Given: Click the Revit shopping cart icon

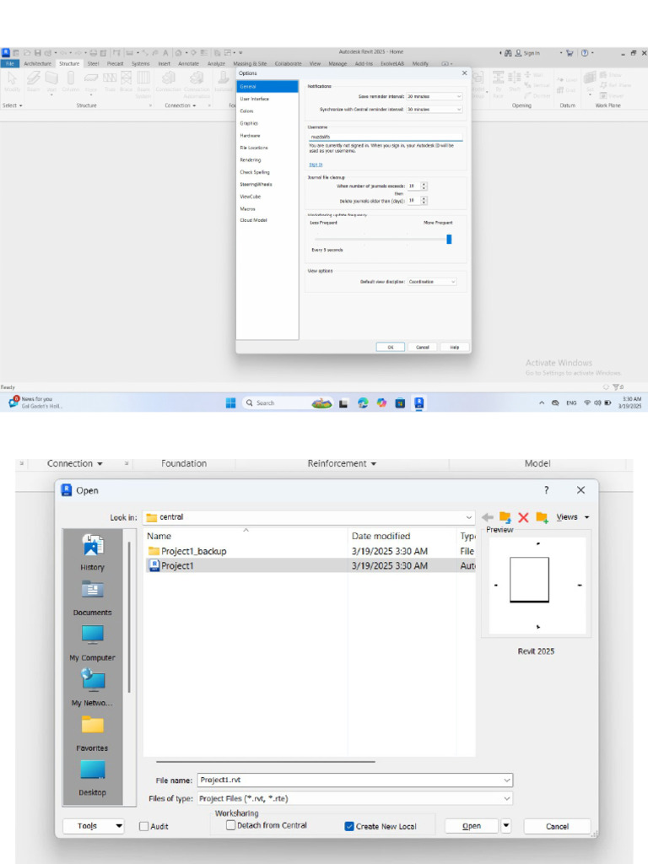Looking at the screenshot, I should 570,53.
